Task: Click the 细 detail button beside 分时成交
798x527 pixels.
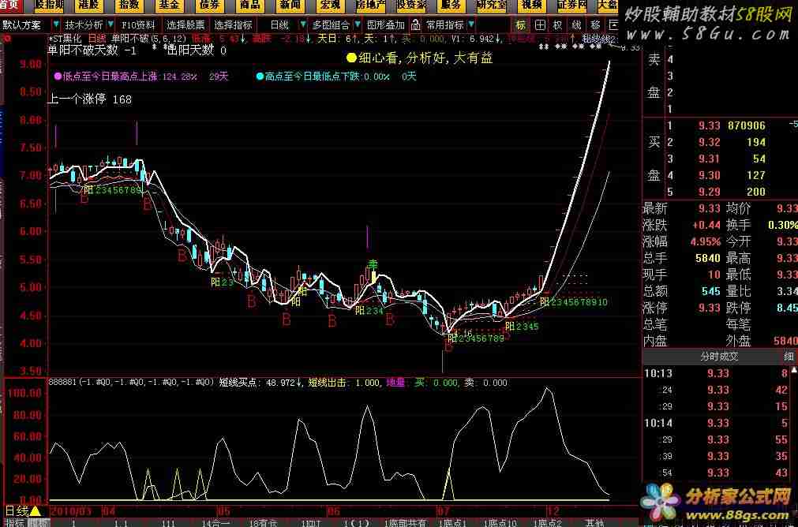Action: [x=790, y=357]
